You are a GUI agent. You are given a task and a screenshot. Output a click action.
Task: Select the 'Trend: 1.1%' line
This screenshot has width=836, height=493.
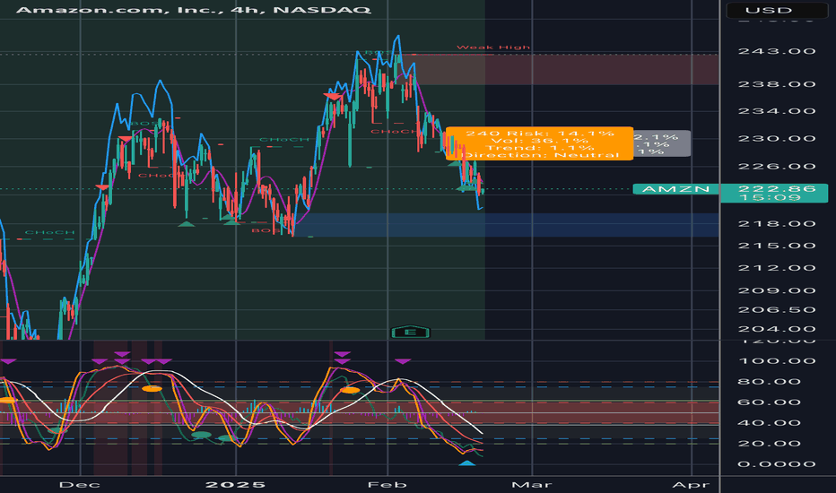540,148
